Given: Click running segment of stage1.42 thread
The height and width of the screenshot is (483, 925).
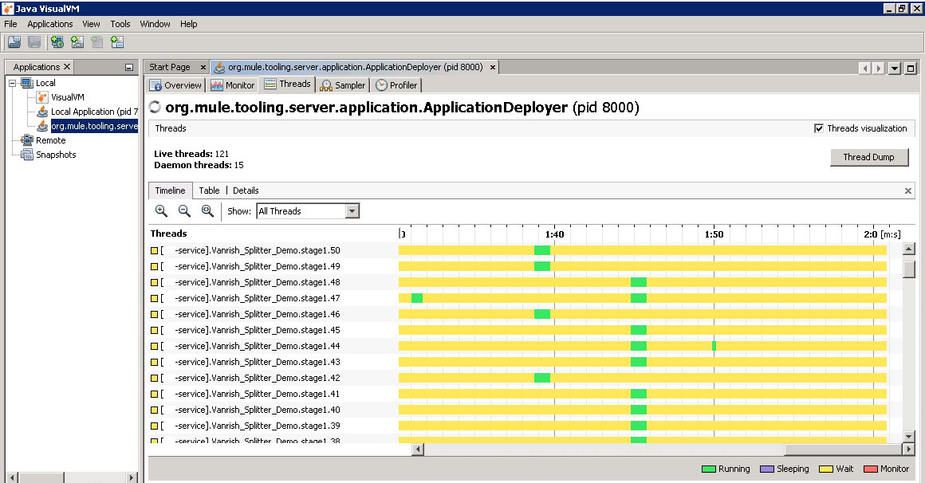Looking at the screenshot, I should pos(542,378).
